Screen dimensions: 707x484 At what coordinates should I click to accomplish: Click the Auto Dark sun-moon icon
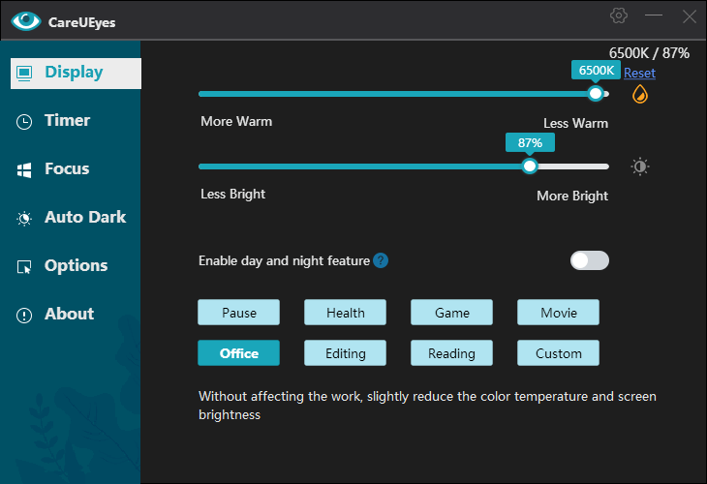[x=24, y=218]
